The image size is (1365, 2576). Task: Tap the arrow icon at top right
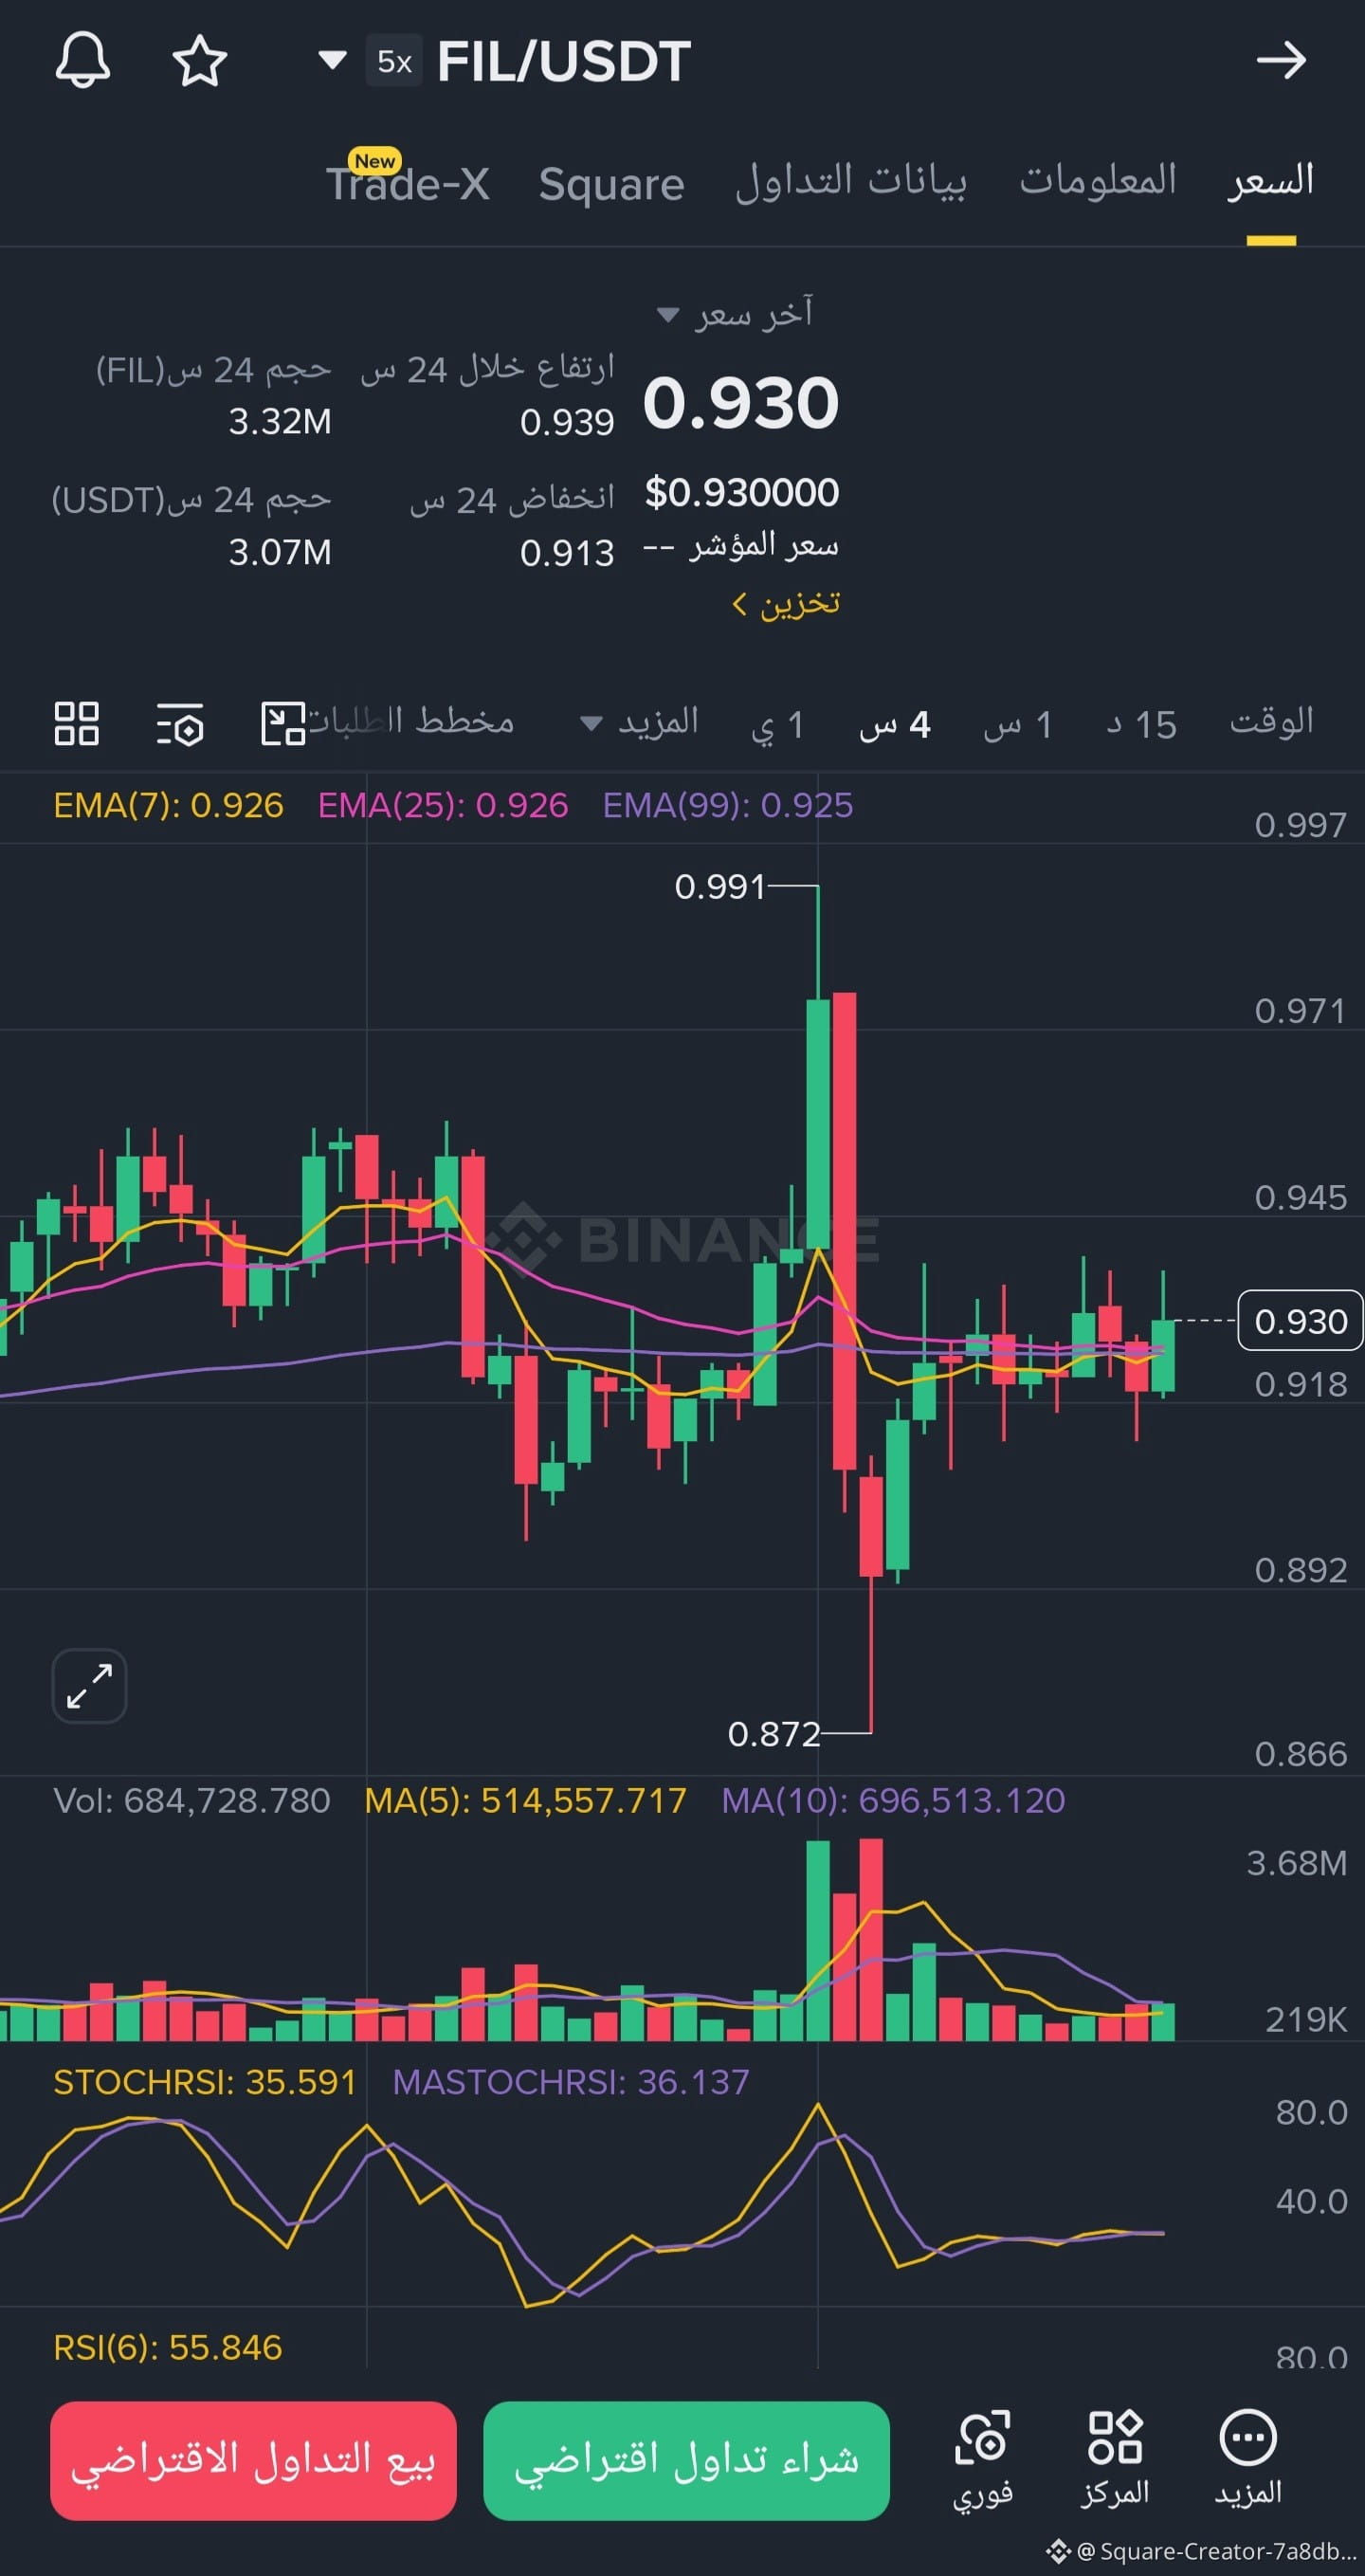1281,60
